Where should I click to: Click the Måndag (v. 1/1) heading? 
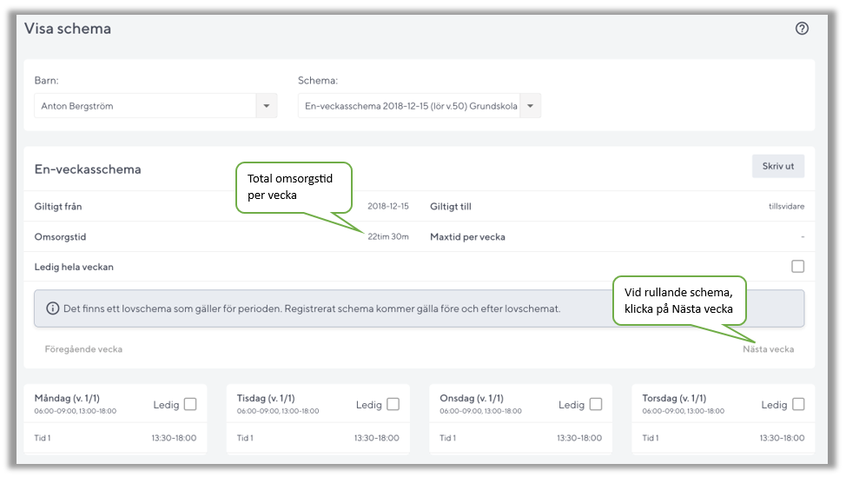(x=67, y=398)
